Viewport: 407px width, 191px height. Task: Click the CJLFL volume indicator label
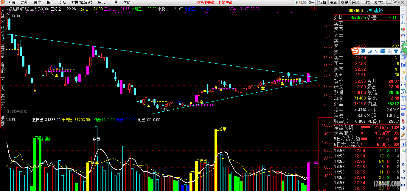click(x=11, y=120)
